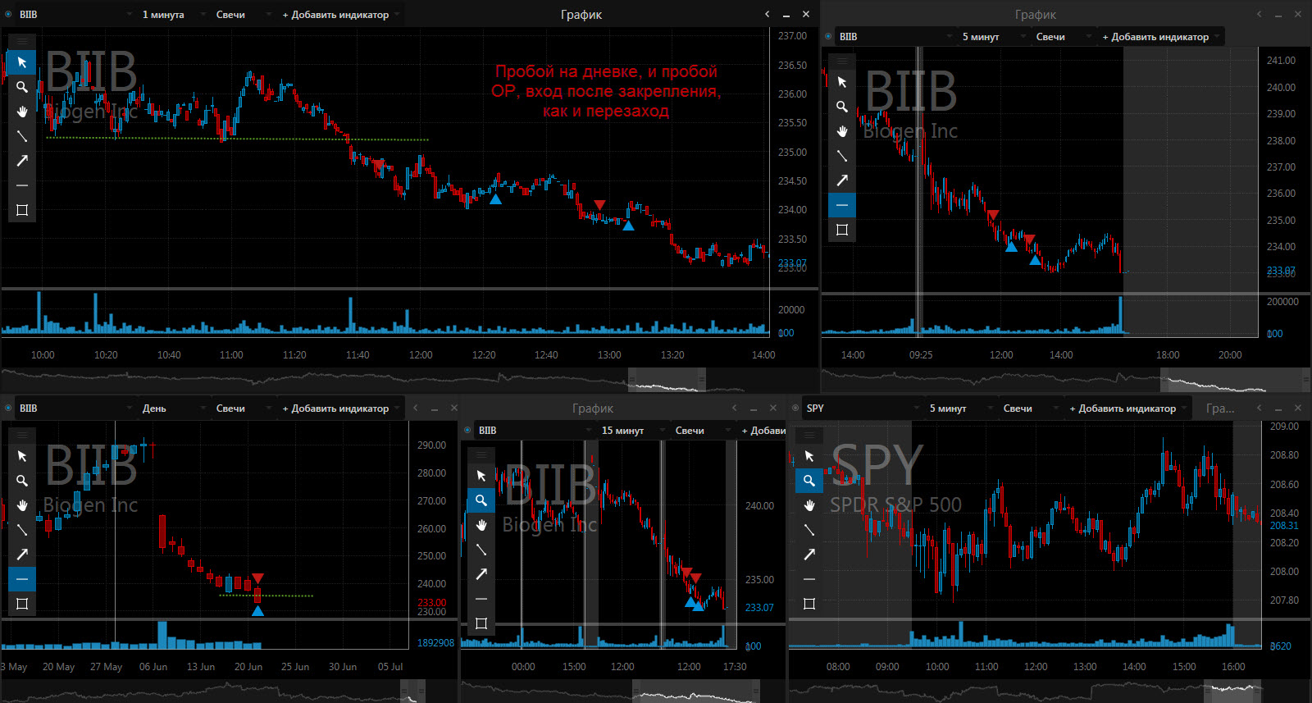Screen dimensions: 1312x703
Task: Select the pointer tool in BIIB 5-minute chart
Action: 842,82
